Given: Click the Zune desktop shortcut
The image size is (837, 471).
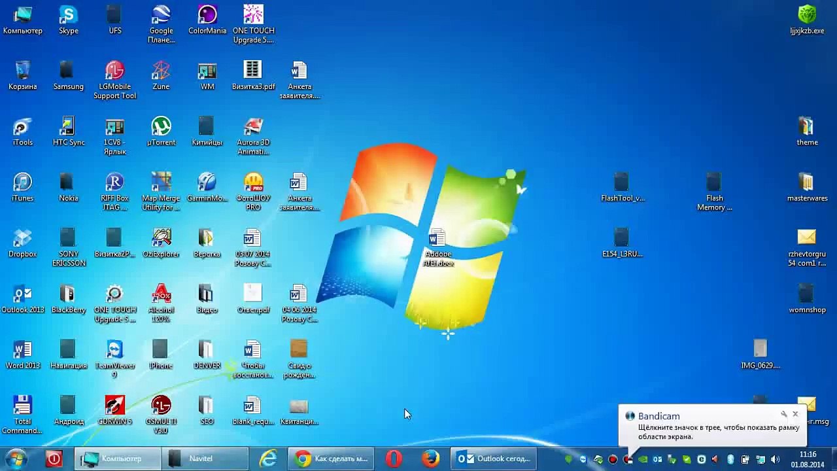Looking at the screenshot, I should pyautogui.click(x=161, y=75).
